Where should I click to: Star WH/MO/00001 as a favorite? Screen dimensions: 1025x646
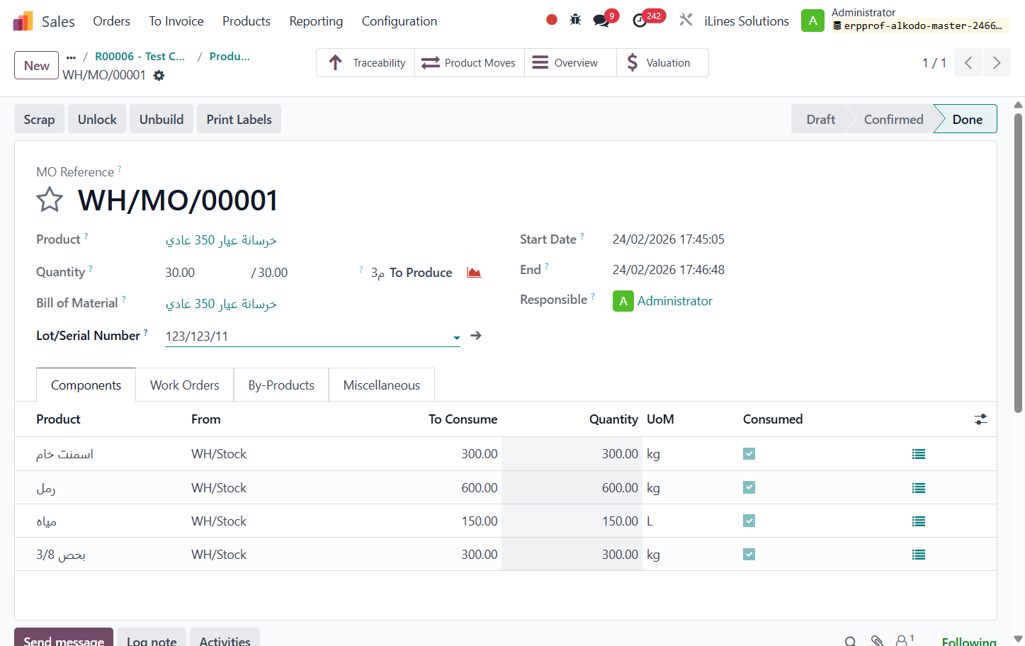pos(50,200)
